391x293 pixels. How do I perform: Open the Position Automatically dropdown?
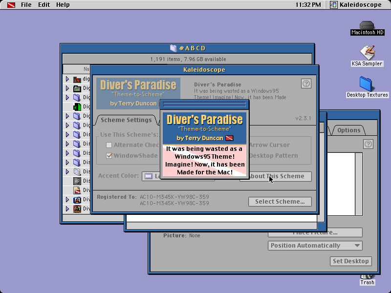pyautogui.click(x=315, y=246)
